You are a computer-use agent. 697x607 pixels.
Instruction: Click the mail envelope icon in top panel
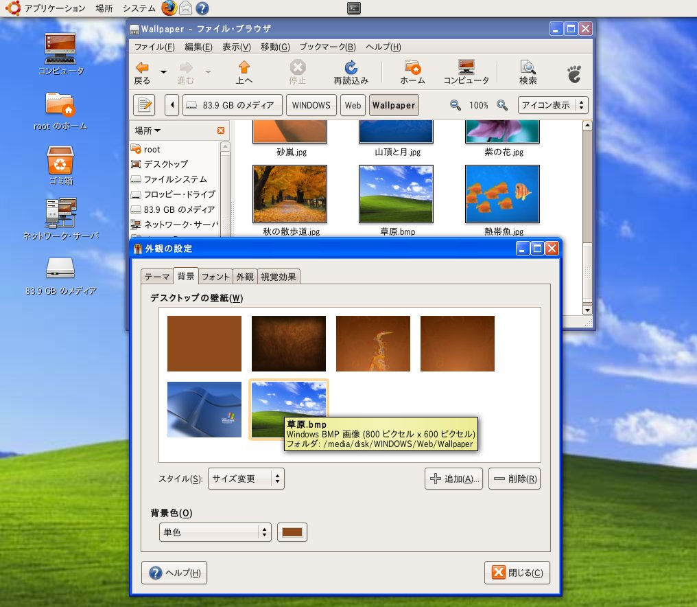coord(185,8)
